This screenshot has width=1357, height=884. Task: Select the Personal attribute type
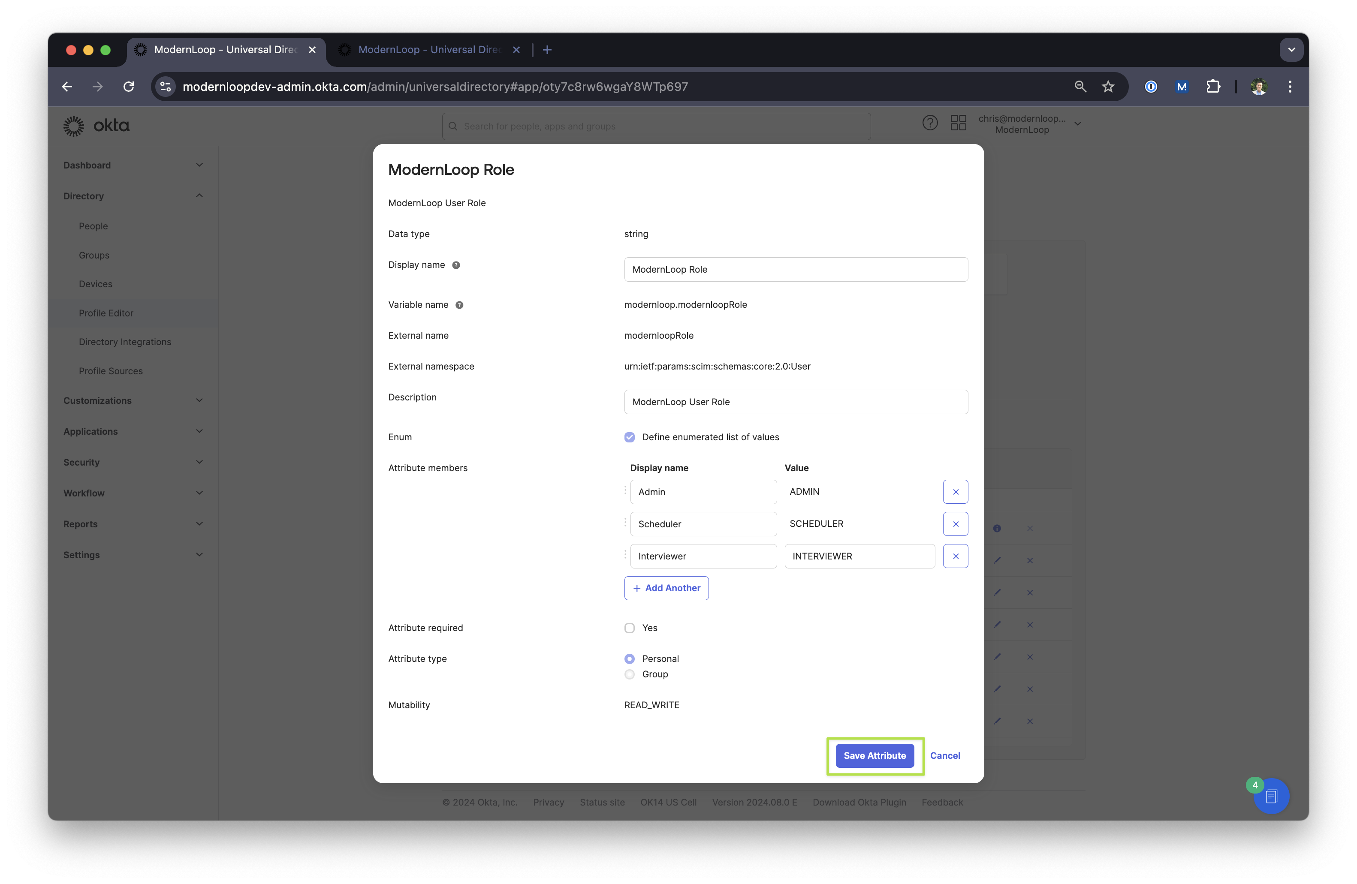point(630,659)
